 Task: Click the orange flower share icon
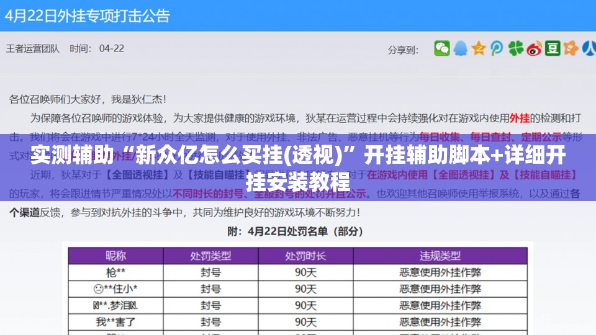tap(571, 48)
